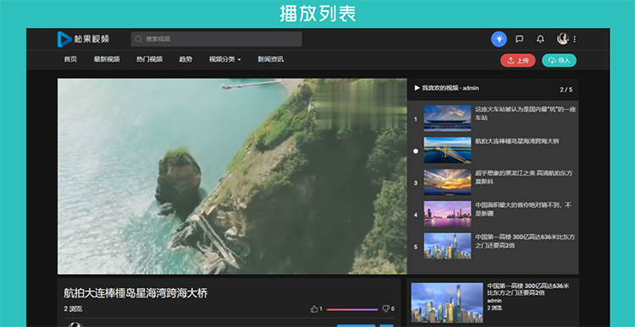The height and width of the screenshot is (327, 635).
Task: Click the like ratio bar
Action: click(x=352, y=309)
